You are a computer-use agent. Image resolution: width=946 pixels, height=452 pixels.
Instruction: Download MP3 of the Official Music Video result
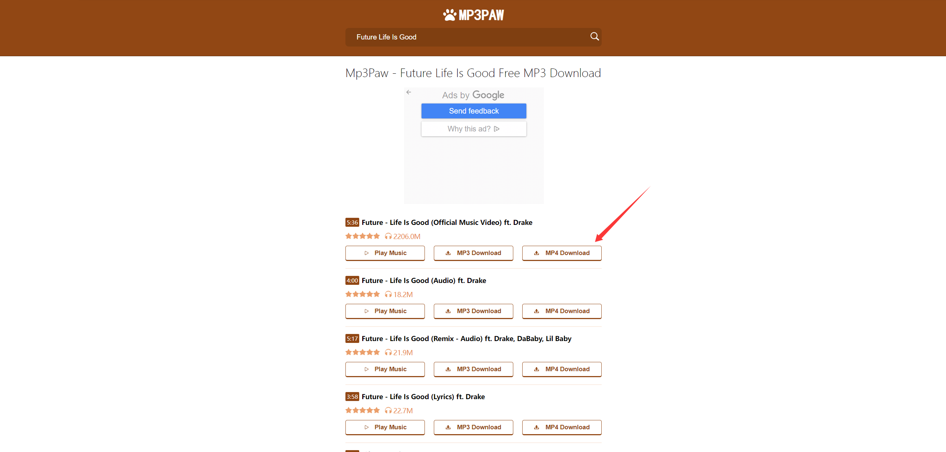473,253
